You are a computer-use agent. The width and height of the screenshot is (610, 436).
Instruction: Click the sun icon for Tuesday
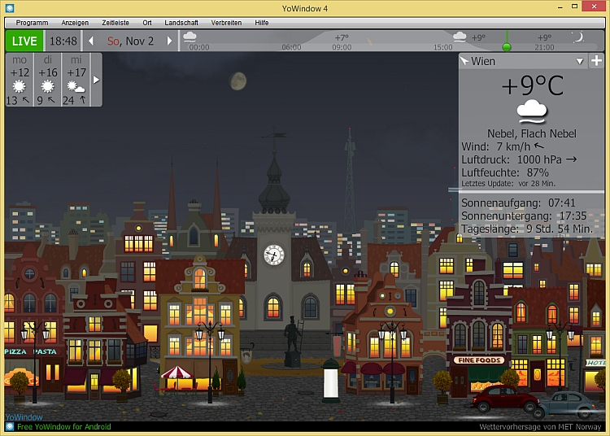coord(47,86)
